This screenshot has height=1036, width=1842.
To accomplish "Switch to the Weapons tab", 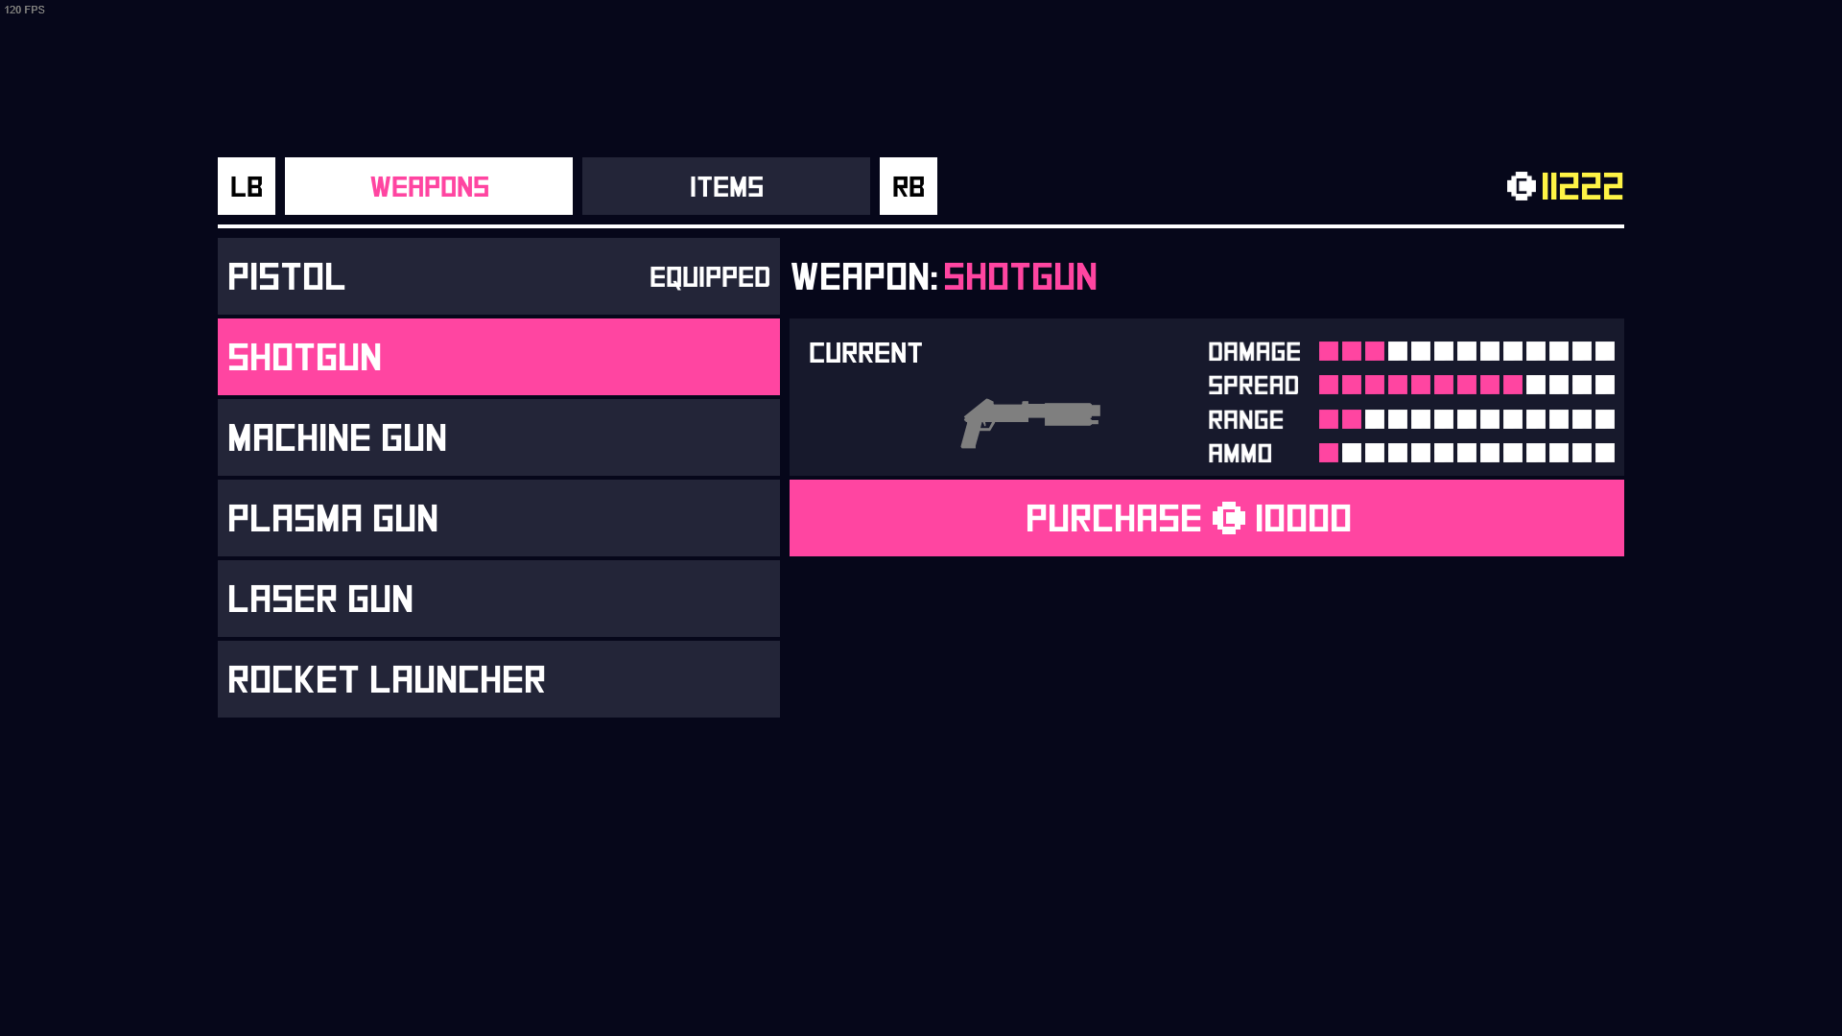I will (429, 186).
